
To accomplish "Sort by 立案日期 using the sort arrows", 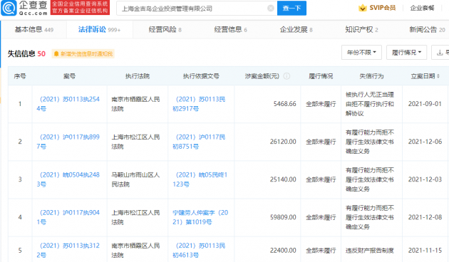I will [x=438, y=76].
